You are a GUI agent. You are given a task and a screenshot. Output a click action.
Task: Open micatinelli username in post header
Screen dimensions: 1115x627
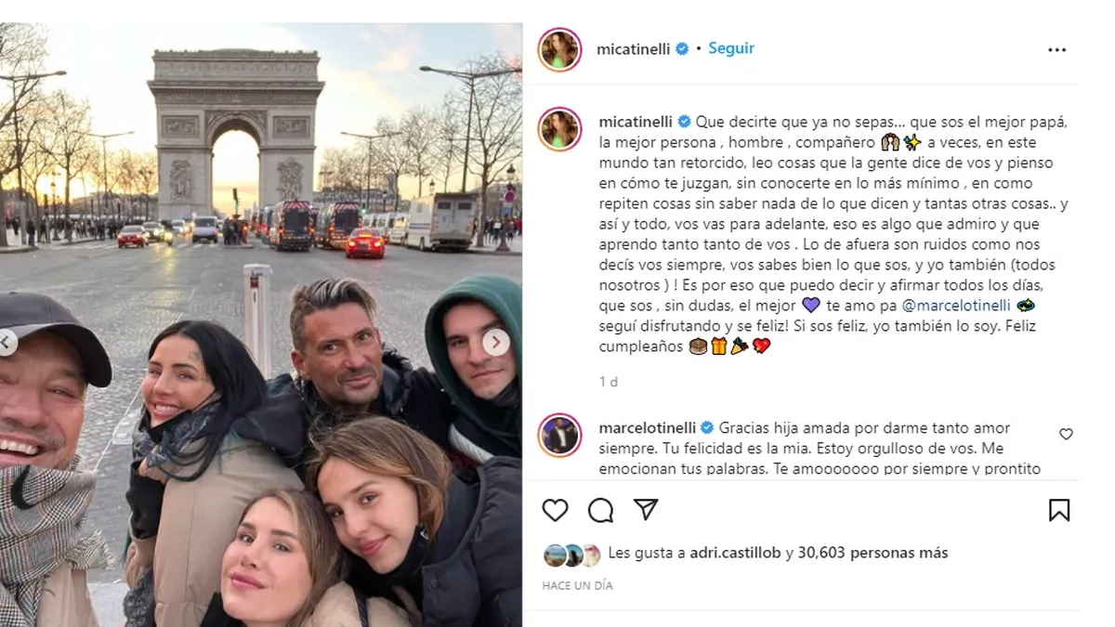tap(635, 49)
